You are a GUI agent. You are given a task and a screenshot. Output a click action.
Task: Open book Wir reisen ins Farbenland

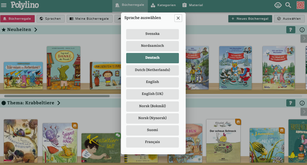[23, 76]
